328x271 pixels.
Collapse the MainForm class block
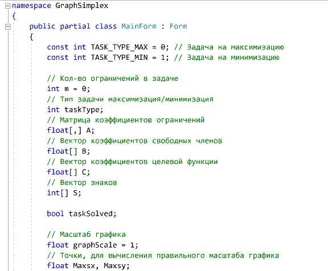(8, 27)
